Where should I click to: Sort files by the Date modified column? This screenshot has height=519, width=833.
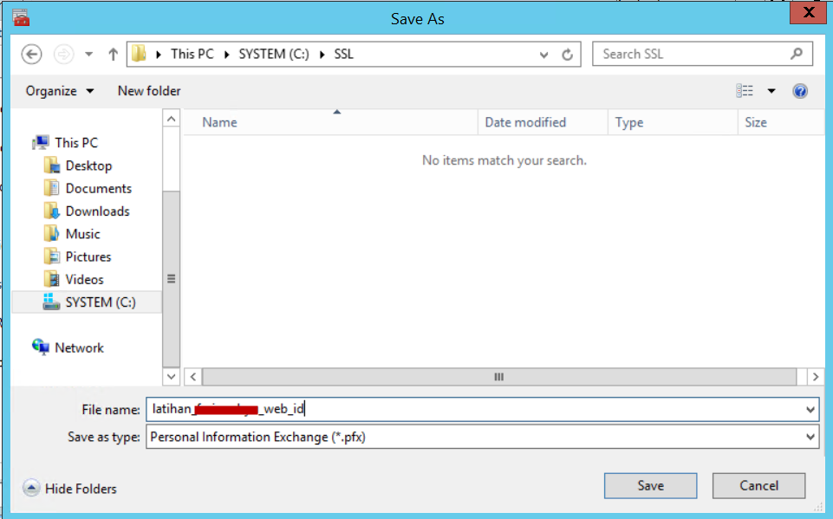pos(525,122)
